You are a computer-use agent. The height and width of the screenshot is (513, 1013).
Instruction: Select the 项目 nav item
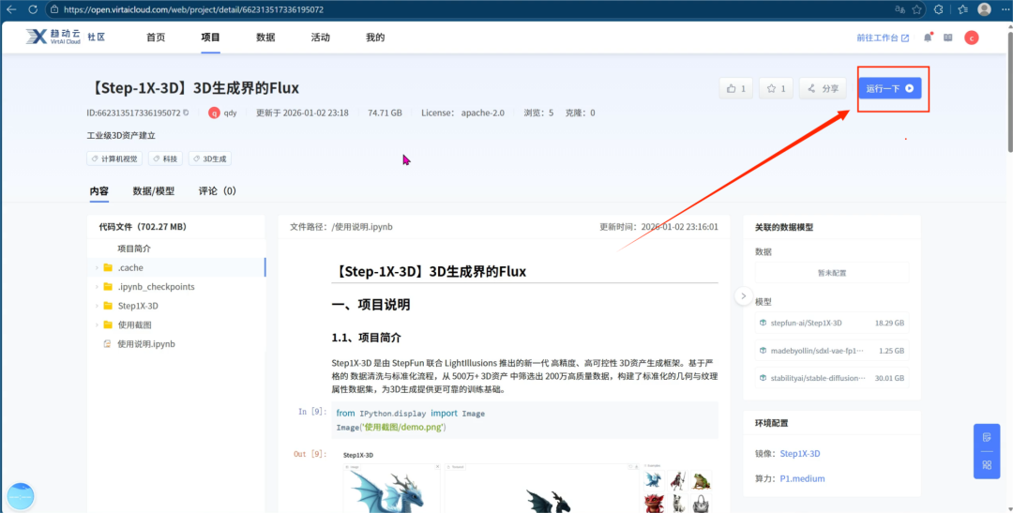point(211,38)
